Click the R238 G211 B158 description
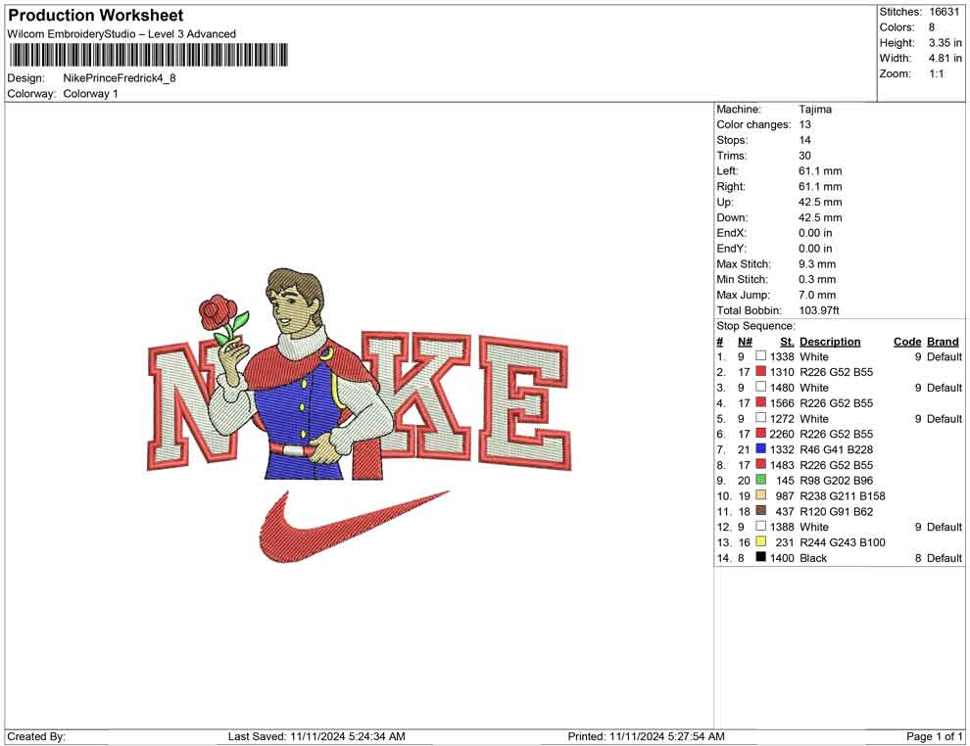 843,495
